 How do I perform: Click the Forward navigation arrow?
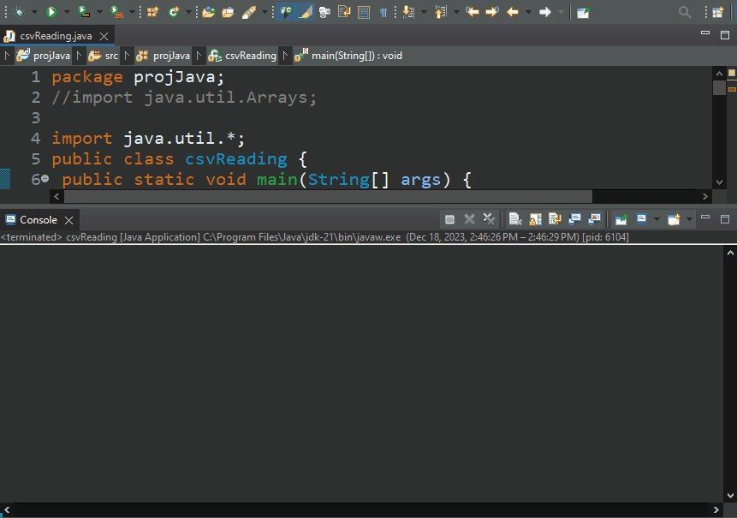click(545, 12)
